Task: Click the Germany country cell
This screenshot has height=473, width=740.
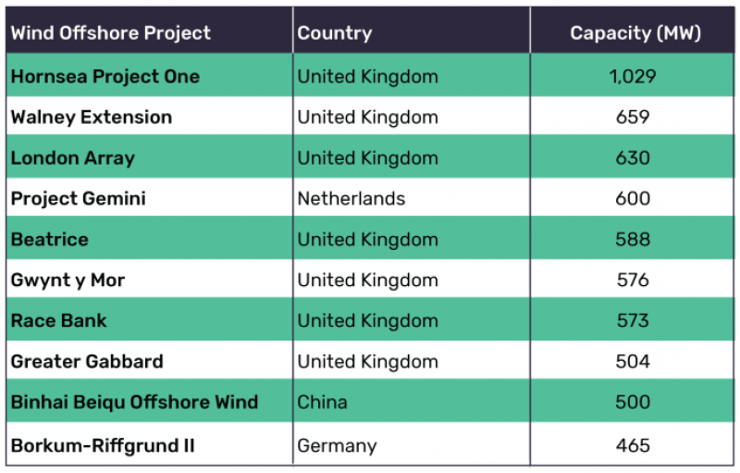Action: tap(337, 446)
